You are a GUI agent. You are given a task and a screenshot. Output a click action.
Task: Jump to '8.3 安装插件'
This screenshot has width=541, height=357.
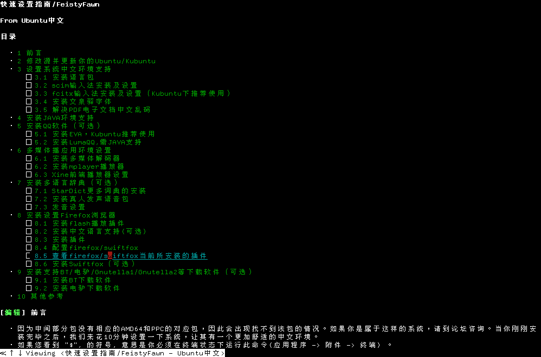coord(60,240)
